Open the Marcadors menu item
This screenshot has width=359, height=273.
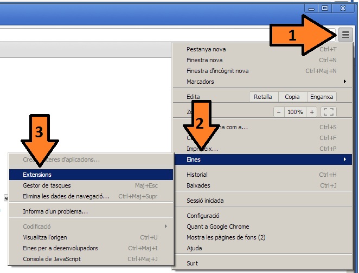[x=262, y=82]
